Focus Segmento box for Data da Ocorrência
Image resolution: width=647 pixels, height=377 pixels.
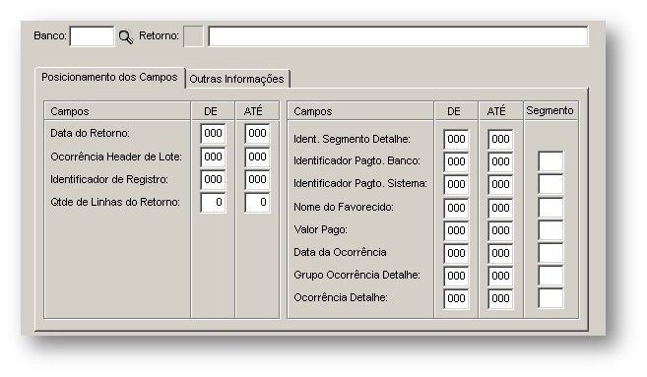550,253
